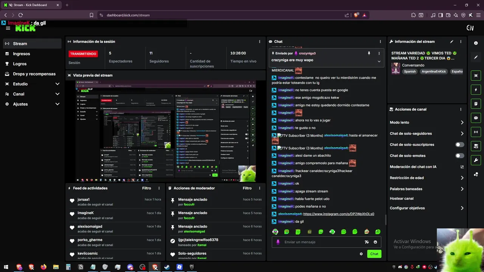Viewport: 484px width, 272px height.
Task: Toggle Chat de solo-emotes switch
Action: (460, 156)
